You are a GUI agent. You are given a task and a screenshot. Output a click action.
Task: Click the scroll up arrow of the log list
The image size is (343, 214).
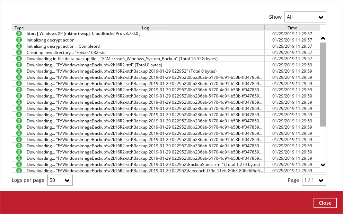click(x=323, y=38)
